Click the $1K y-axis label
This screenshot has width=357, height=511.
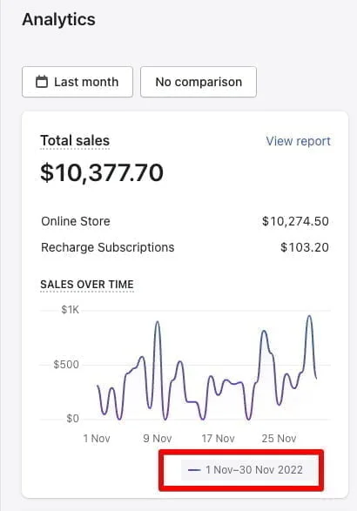(x=71, y=310)
